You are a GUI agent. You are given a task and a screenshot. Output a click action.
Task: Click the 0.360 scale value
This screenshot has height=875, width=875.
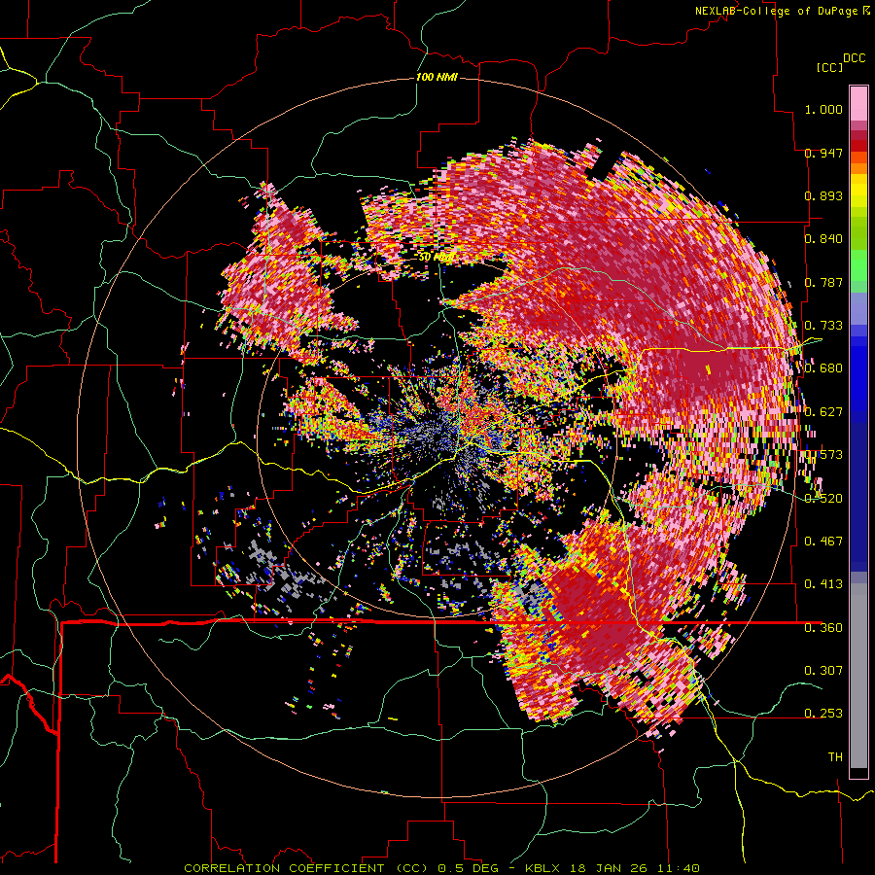point(823,627)
